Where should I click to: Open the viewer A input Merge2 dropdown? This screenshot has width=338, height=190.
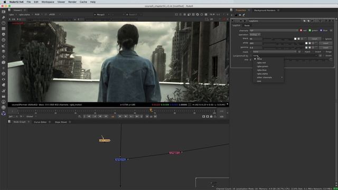101,14
